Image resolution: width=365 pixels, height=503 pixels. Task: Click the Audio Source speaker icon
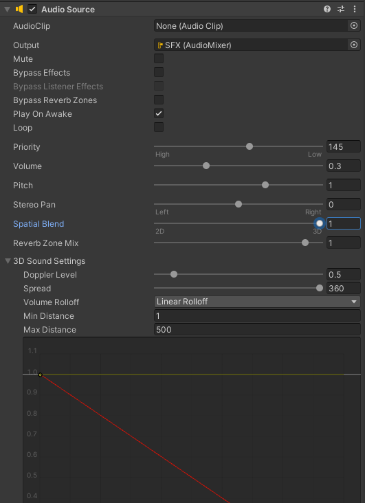point(19,9)
